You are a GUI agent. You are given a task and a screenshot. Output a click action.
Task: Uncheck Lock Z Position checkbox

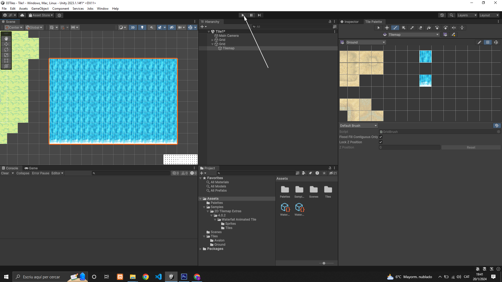point(381,142)
